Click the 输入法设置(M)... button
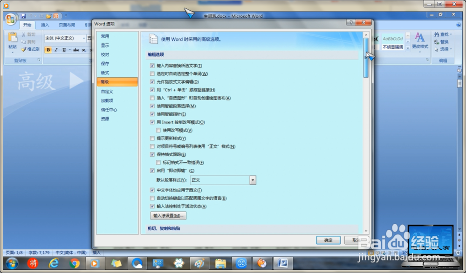466x273 pixels. coord(168,216)
